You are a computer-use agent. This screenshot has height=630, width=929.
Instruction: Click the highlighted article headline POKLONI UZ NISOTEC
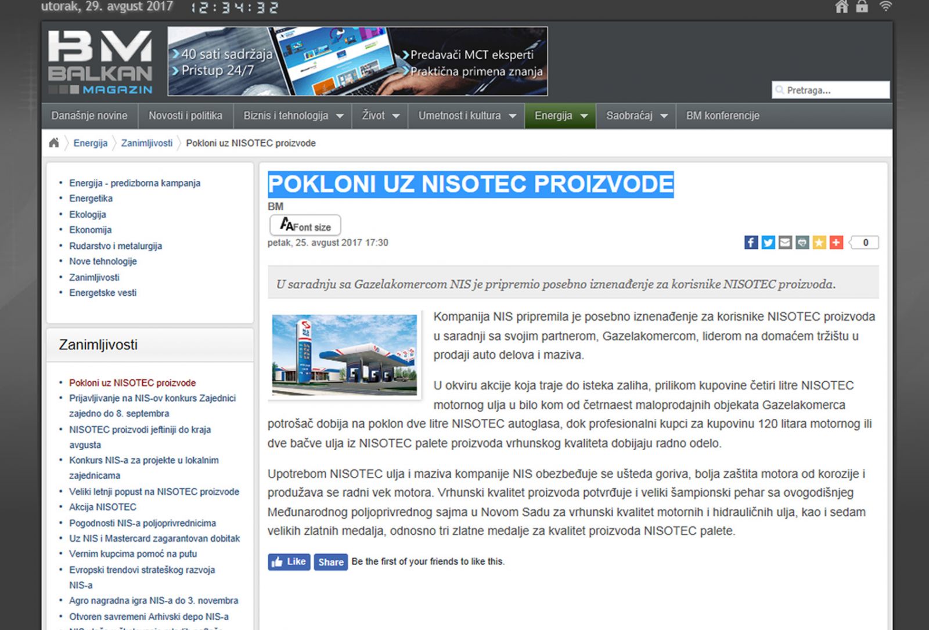pyautogui.click(x=470, y=184)
